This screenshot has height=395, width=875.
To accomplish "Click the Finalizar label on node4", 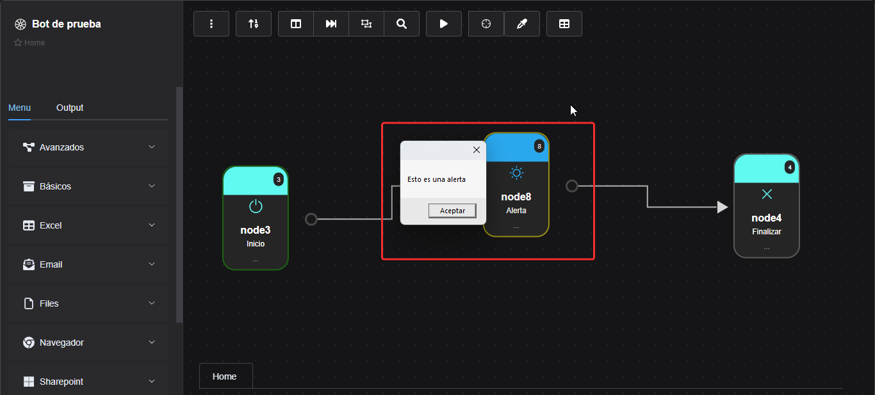I will 767,232.
